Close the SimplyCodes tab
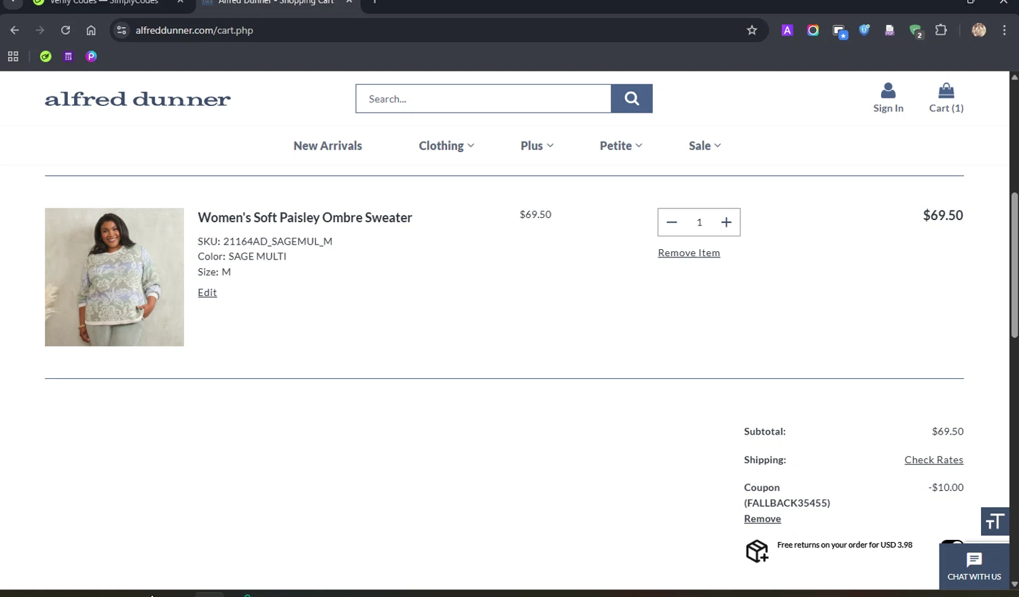This screenshot has width=1019, height=597. point(180,2)
